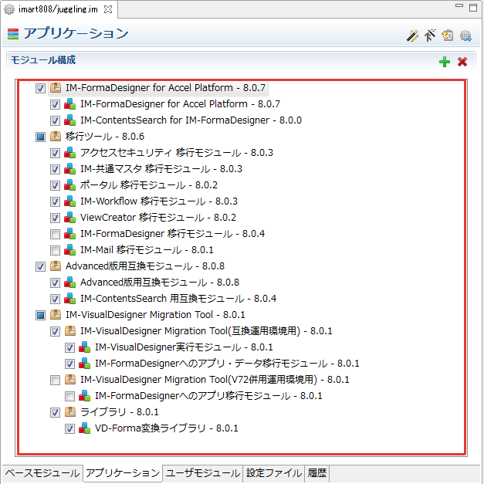Uncheck VD-Forma変換ライブラリ checkbox

tap(69, 428)
